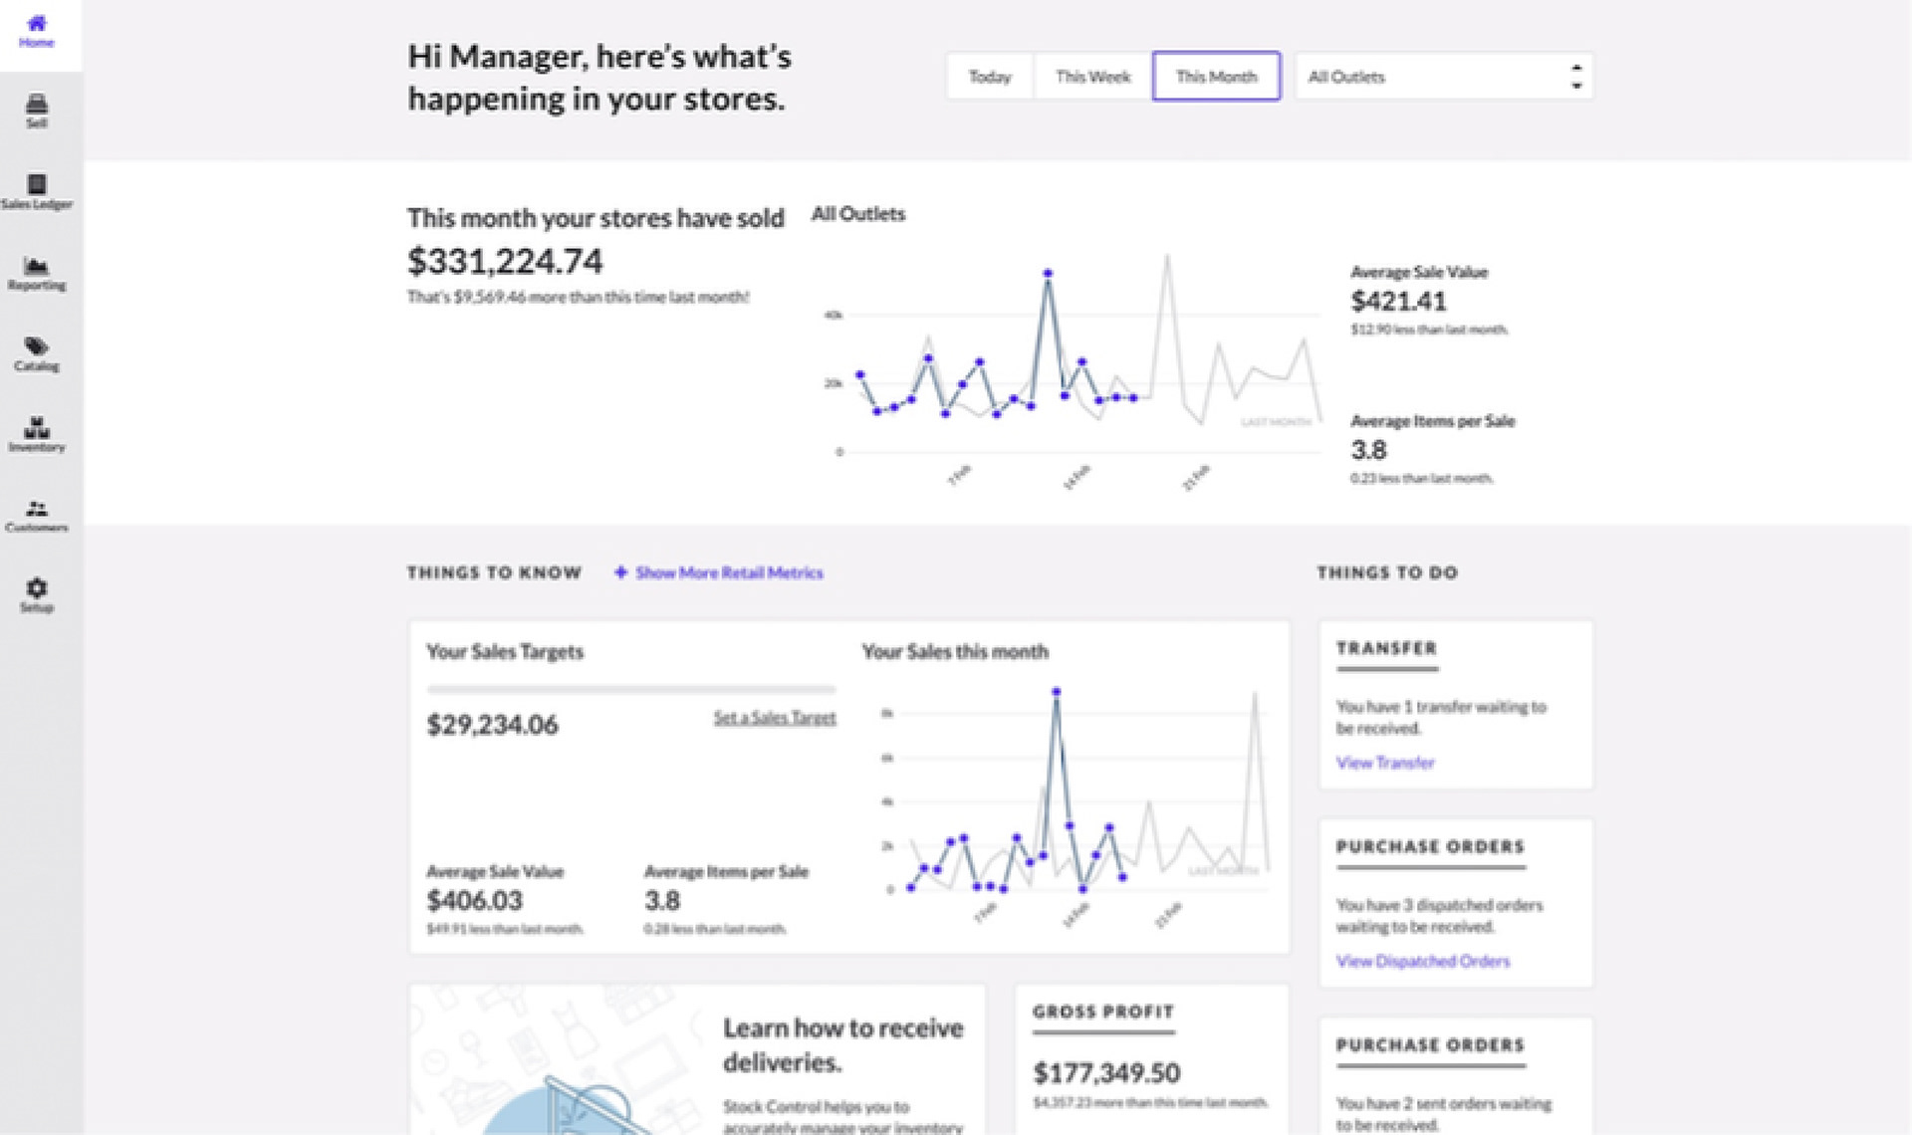1912x1135 pixels.
Task: Click the Your Sales Targets title
Action: [x=505, y=652]
